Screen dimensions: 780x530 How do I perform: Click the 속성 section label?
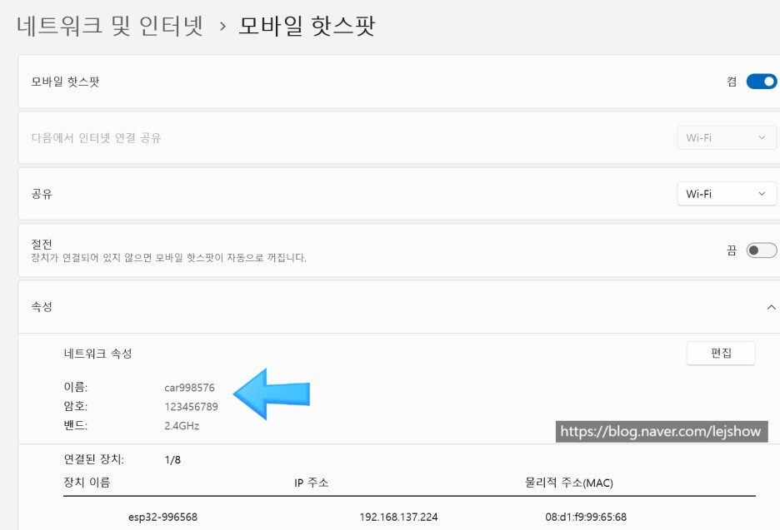[42, 306]
